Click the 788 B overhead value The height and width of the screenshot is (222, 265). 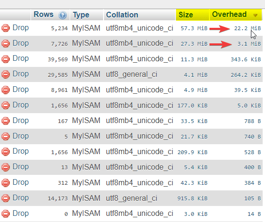click(252, 121)
